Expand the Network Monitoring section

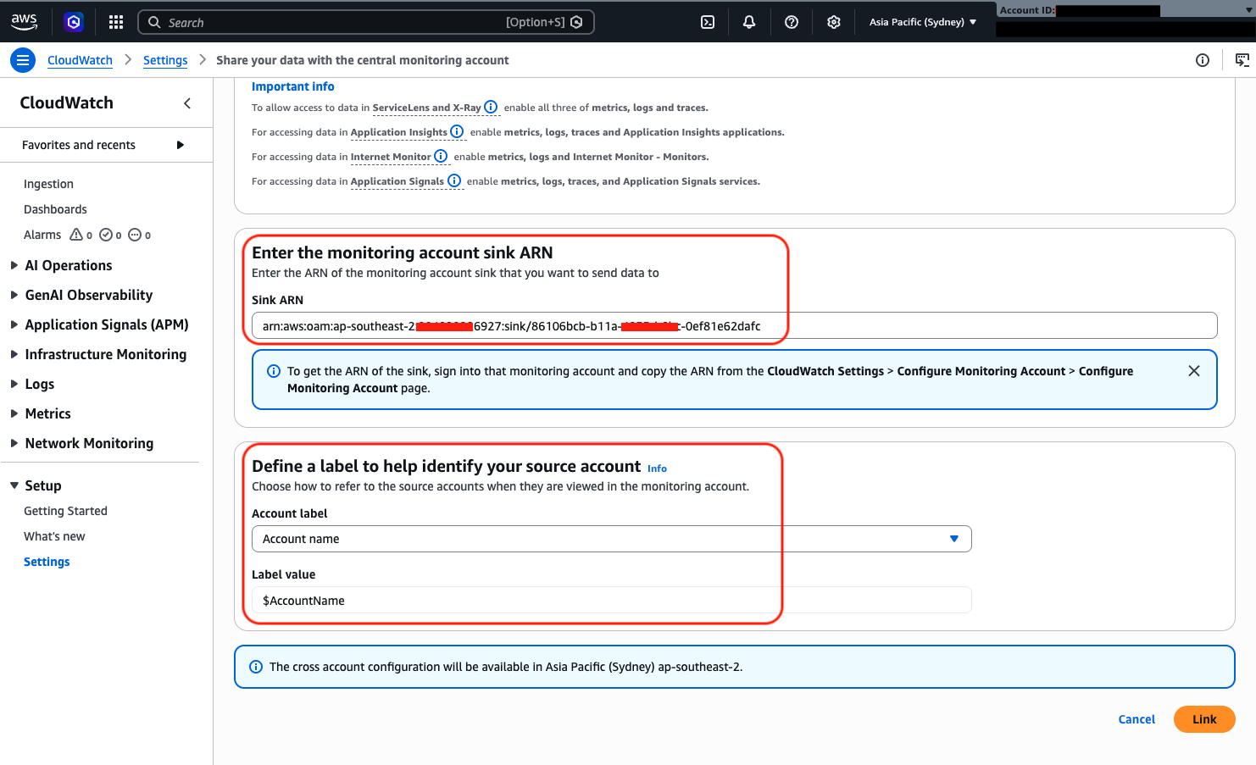coord(14,443)
